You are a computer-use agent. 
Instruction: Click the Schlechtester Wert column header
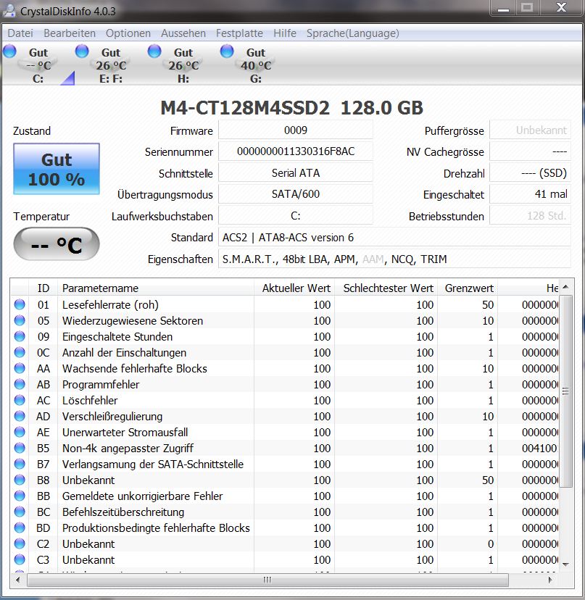pyautogui.click(x=386, y=288)
